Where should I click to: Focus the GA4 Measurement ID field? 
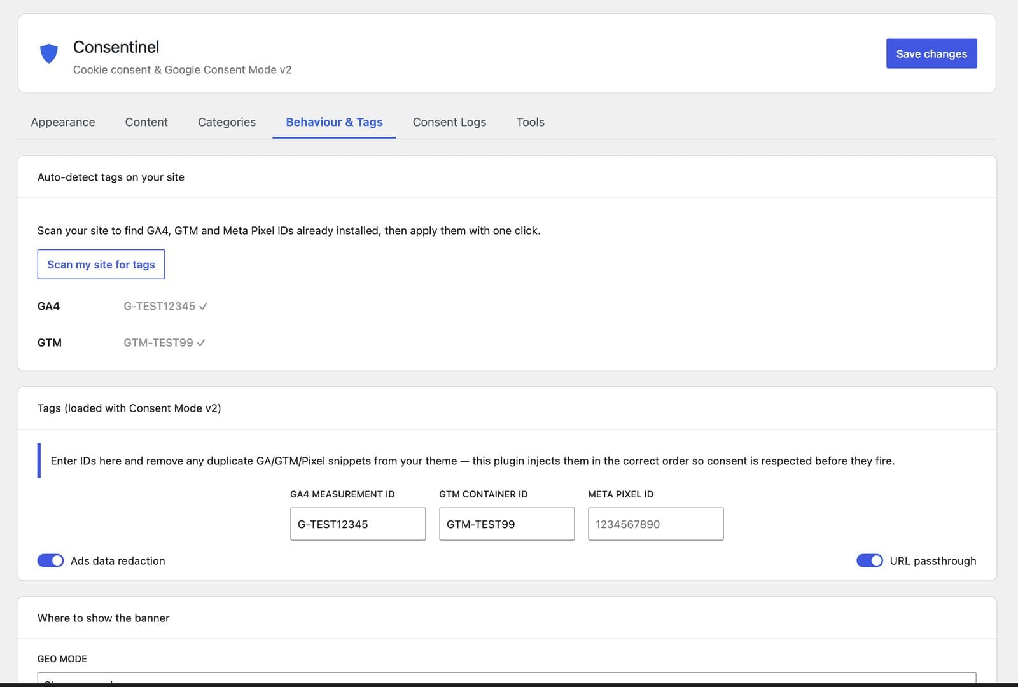click(x=358, y=524)
